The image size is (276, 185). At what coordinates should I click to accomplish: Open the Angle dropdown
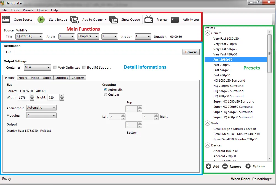click(66, 36)
